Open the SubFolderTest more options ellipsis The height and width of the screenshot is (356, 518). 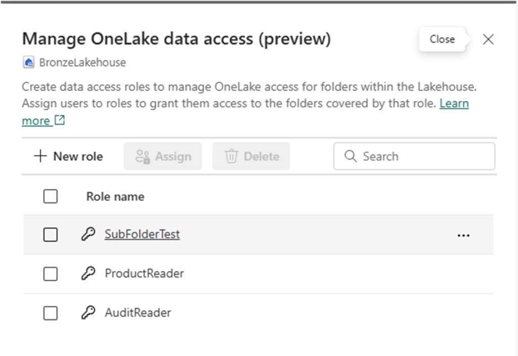tap(463, 235)
